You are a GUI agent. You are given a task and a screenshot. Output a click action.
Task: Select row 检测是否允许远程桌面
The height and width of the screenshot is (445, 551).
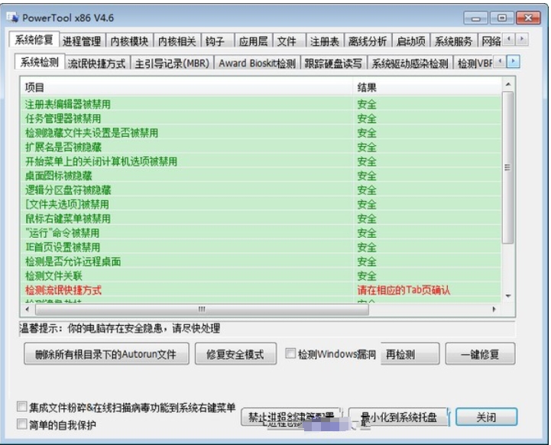pyautogui.click(x=261, y=261)
